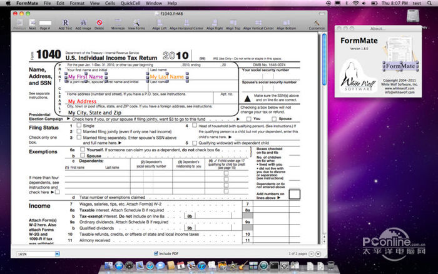Open the Help menu

coord(172,3)
